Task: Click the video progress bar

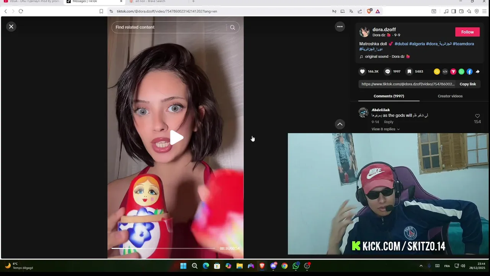Action: pos(163,248)
